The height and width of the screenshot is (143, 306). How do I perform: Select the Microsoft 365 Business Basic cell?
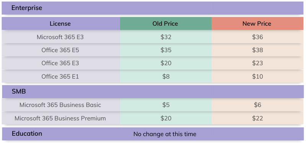point(61,105)
